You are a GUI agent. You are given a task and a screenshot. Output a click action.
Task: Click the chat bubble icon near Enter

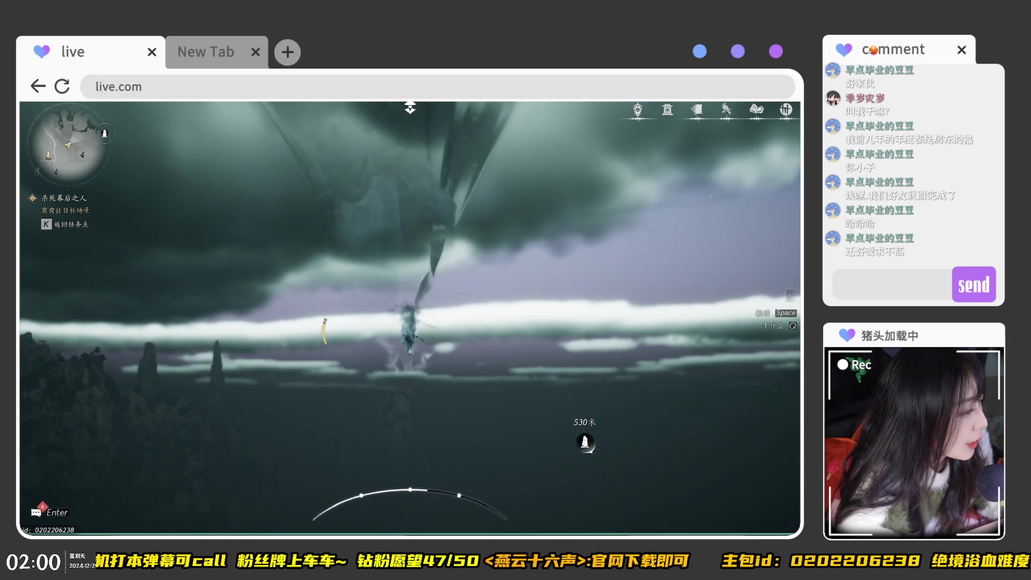pyautogui.click(x=37, y=512)
